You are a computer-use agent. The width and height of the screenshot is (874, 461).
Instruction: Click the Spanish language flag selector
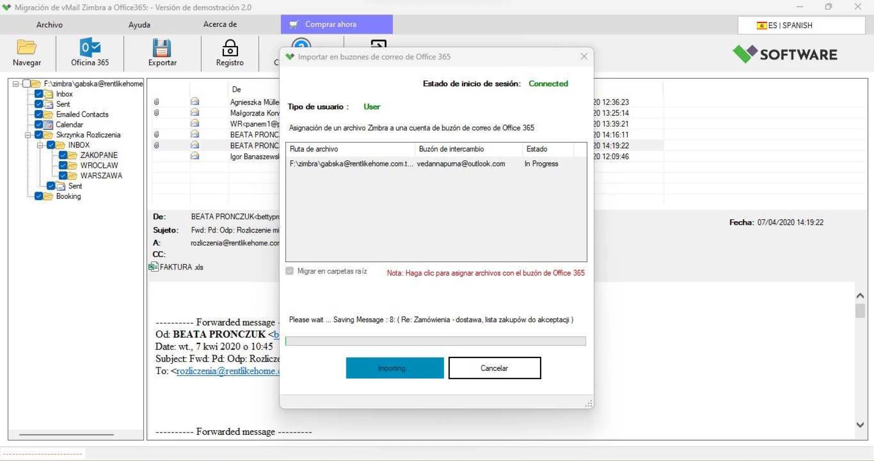point(762,25)
